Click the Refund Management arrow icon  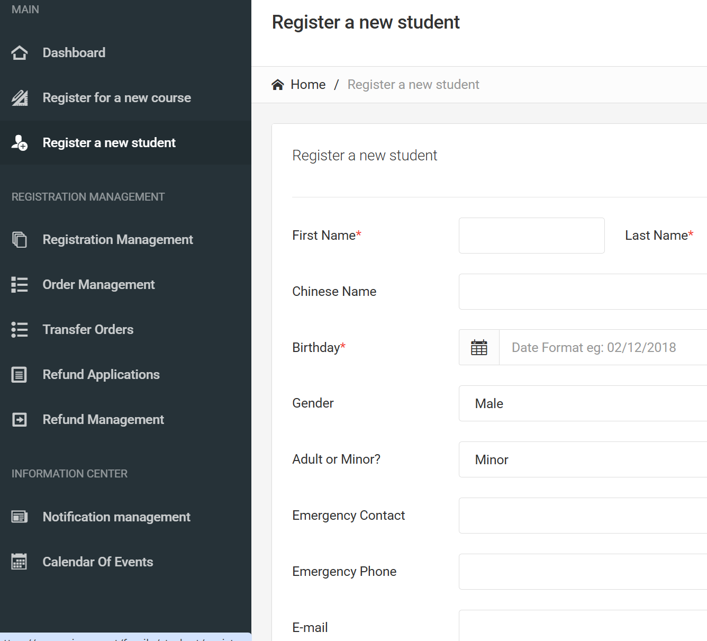[x=20, y=420]
